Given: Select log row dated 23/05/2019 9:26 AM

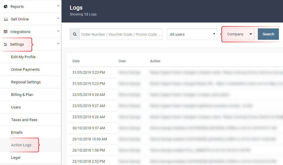Looking at the screenshot, I should pyautogui.click(x=176, y=117).
